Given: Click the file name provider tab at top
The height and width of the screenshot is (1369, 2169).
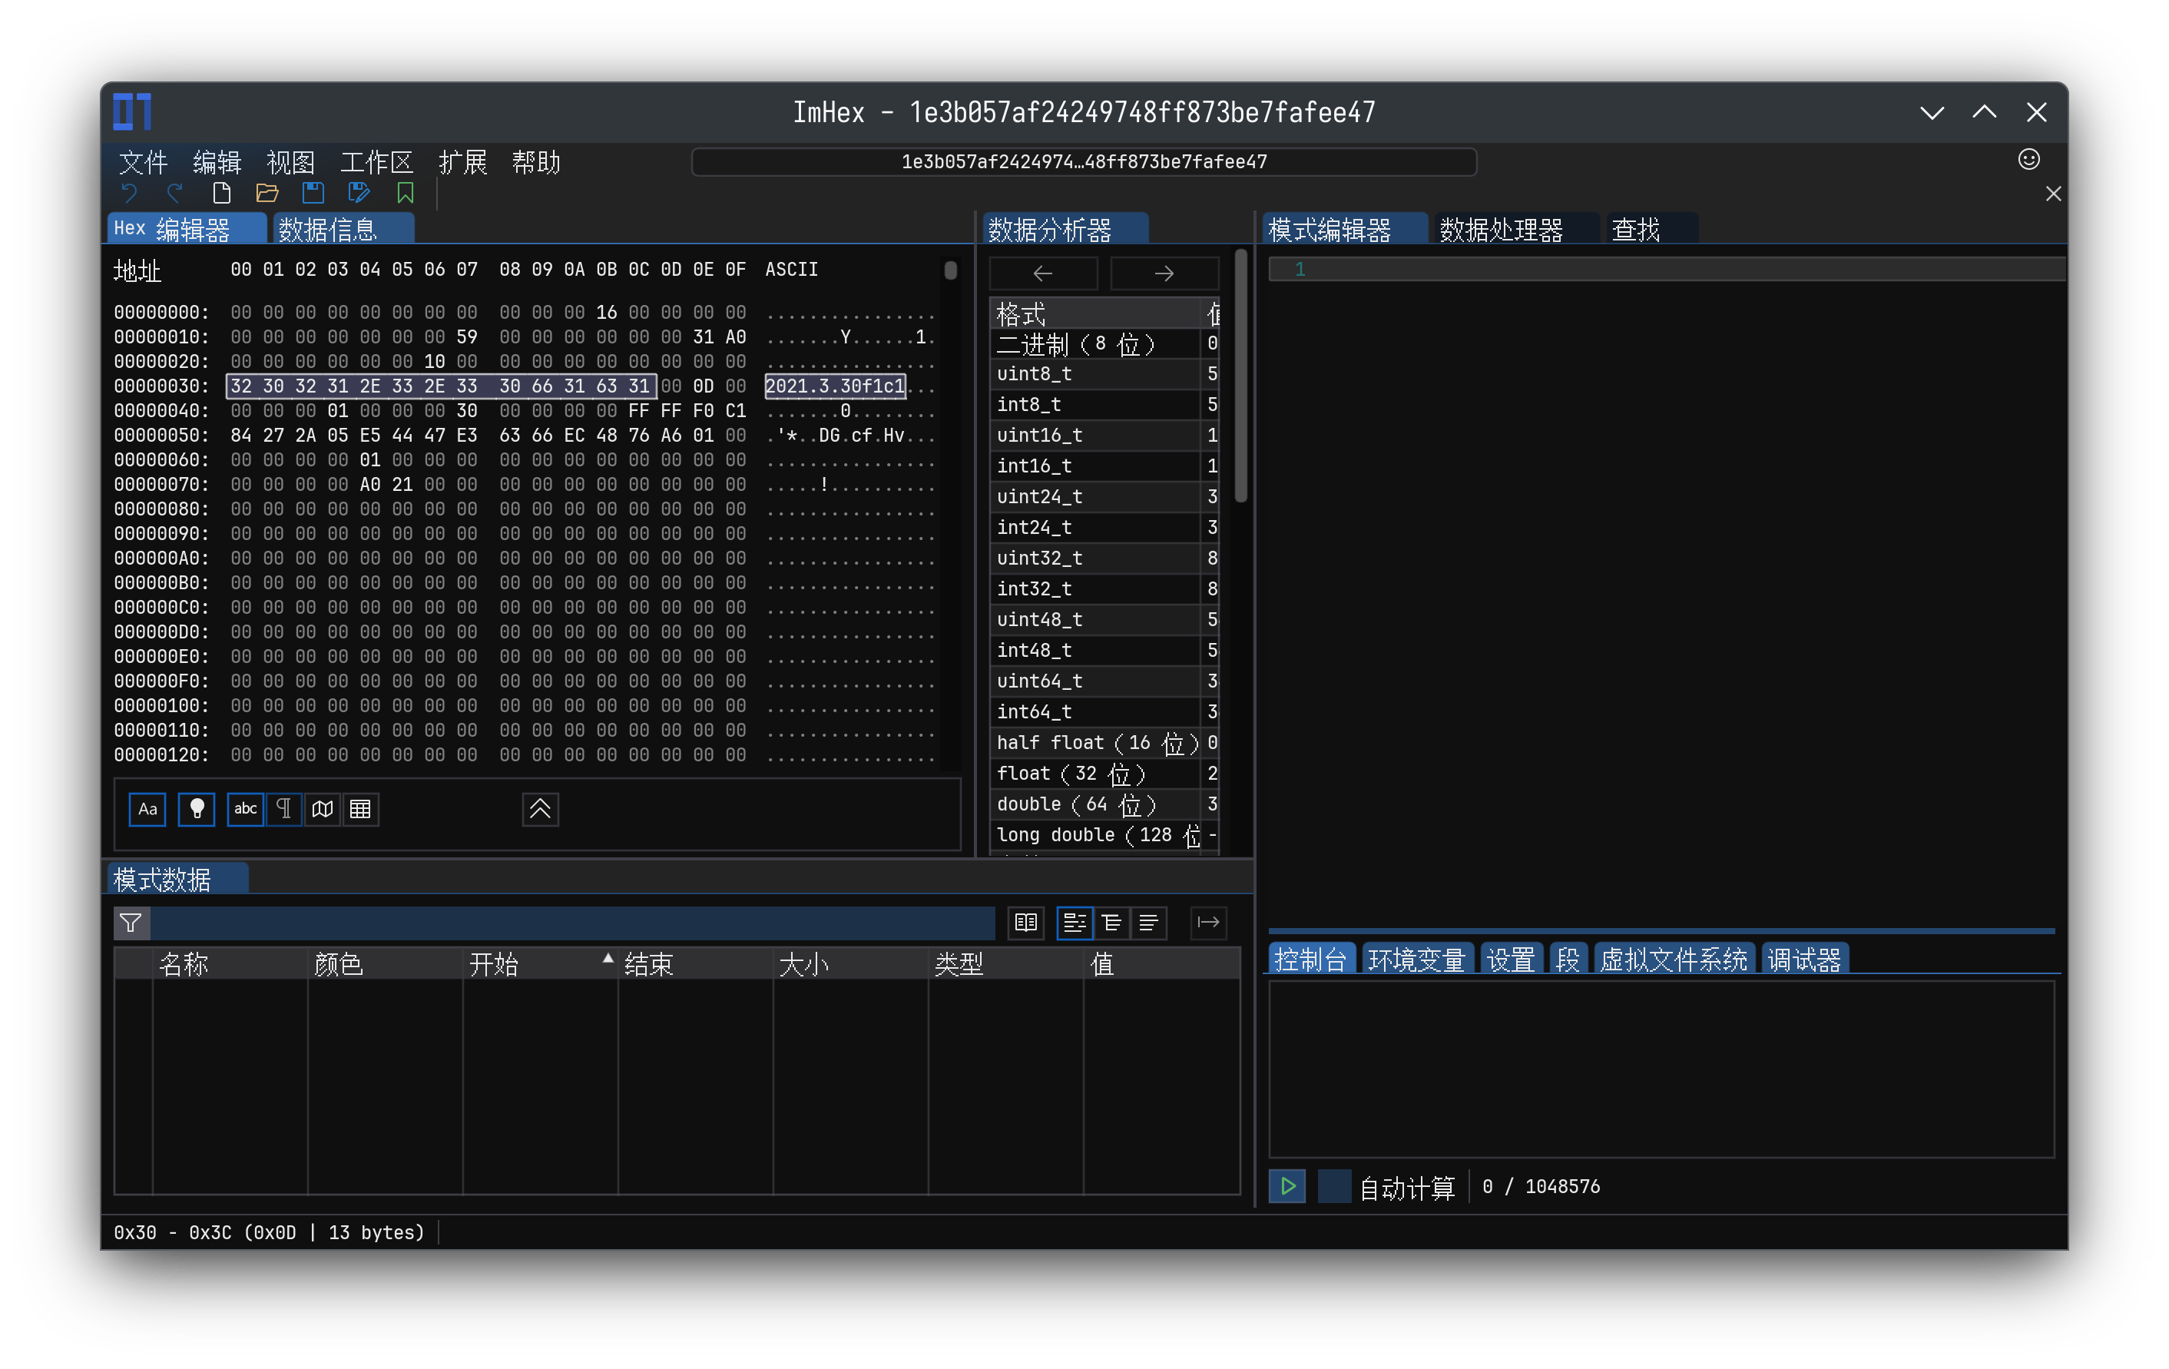Looking at the screenshot, I should click(1084, 161).
